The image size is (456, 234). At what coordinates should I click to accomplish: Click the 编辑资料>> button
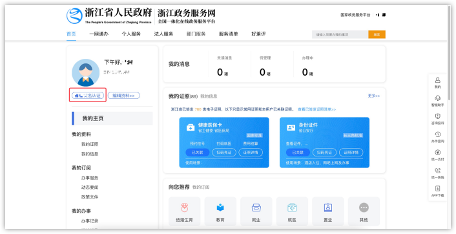tap(123, 96)
